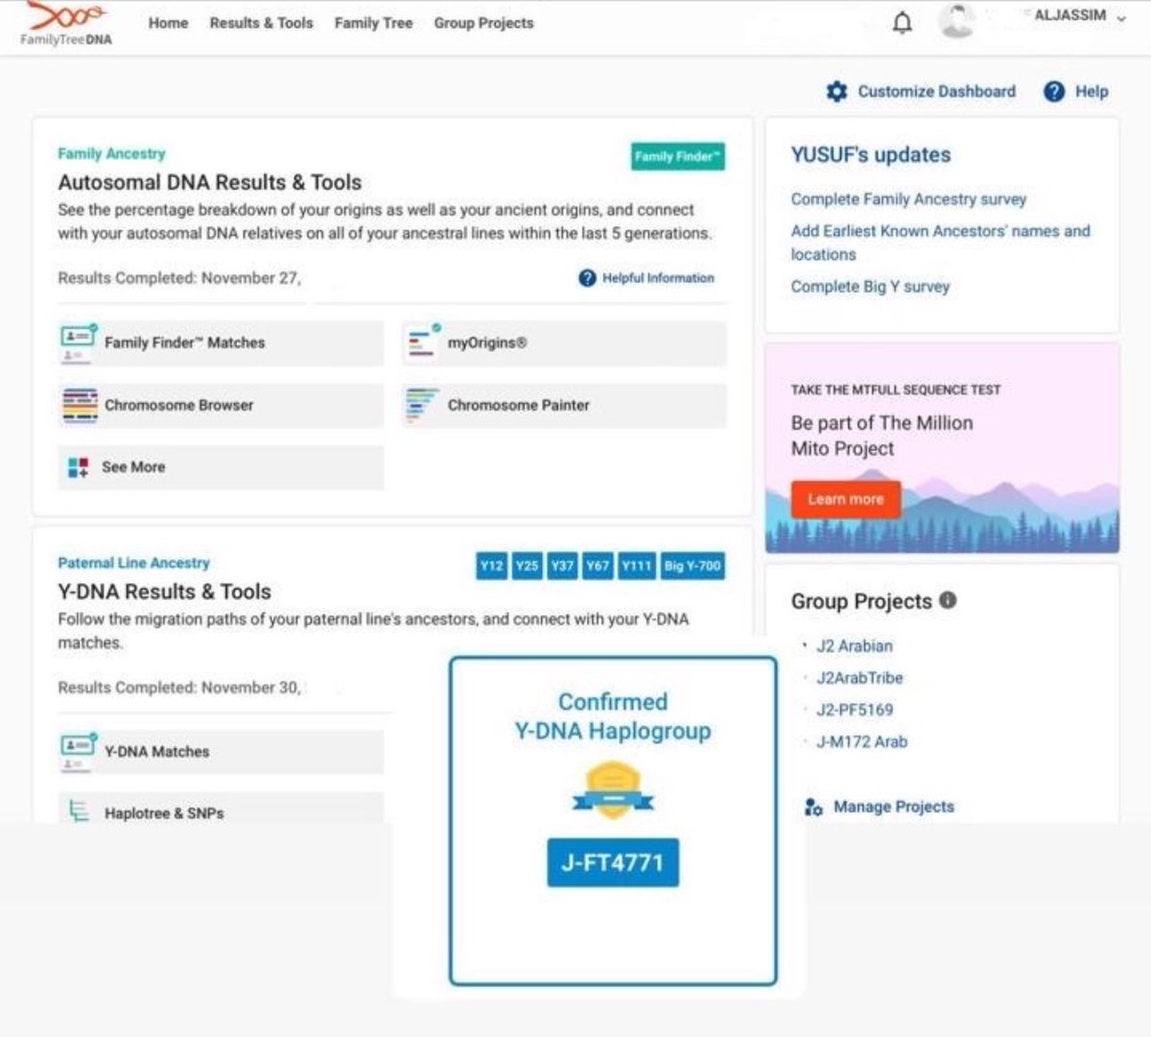1151x1037 pixels.
Task: Click the Manage Projects people-gear icon
Action: pos(813,807)
